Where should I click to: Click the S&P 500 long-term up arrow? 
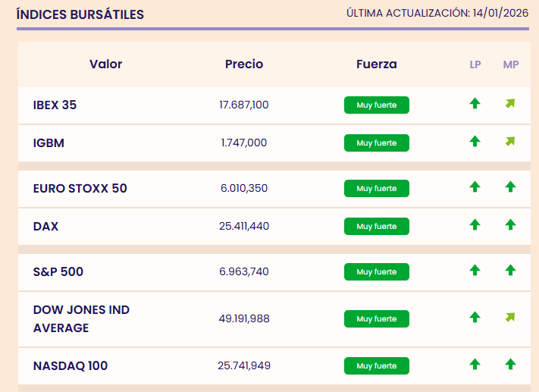[x=475, y=270]
